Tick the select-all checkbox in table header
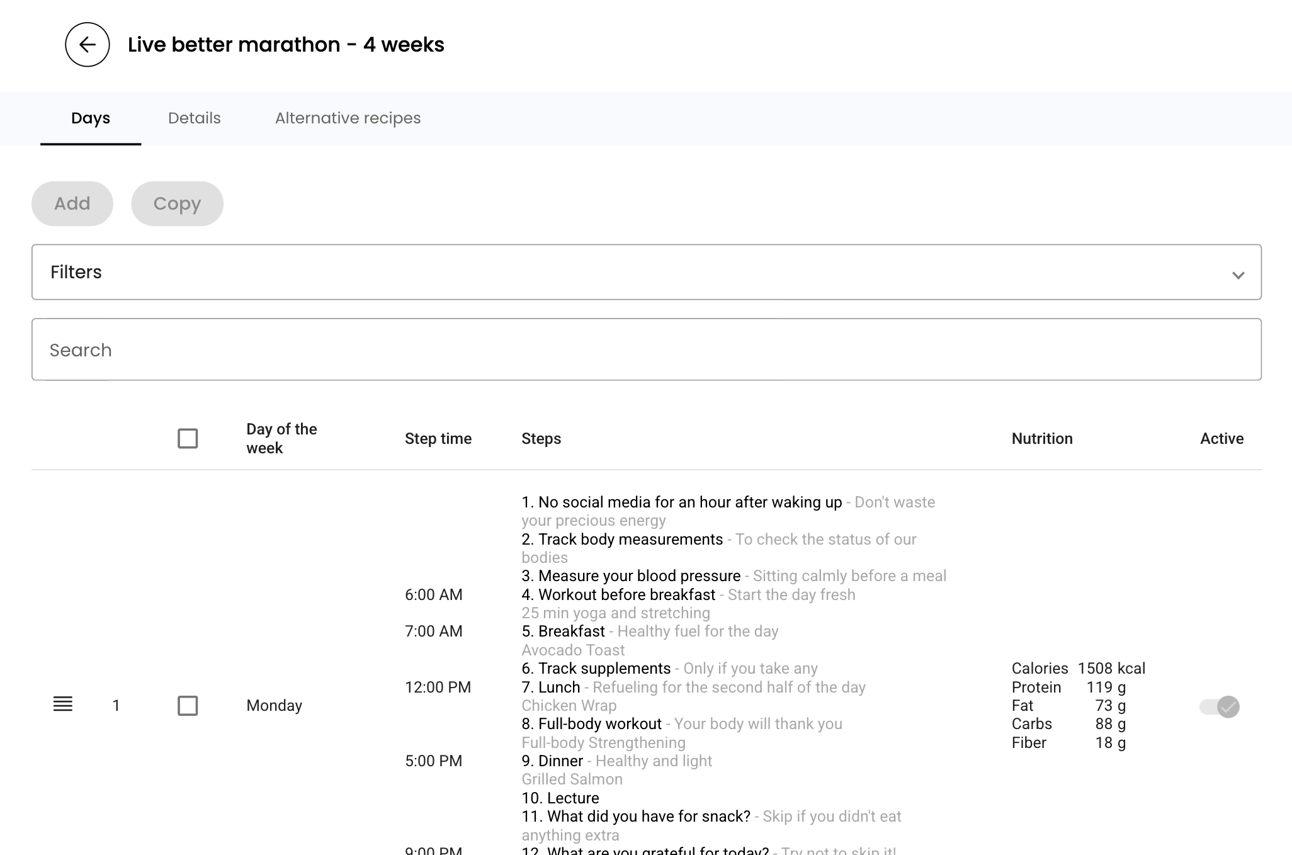 coord(188,438)
